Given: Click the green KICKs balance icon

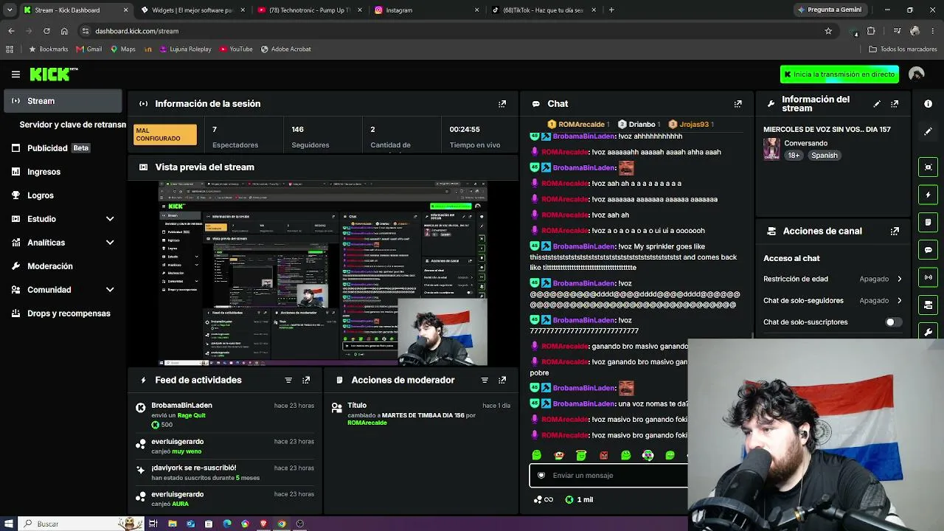Looking at the screenshot, I should [x=569, y=499].
